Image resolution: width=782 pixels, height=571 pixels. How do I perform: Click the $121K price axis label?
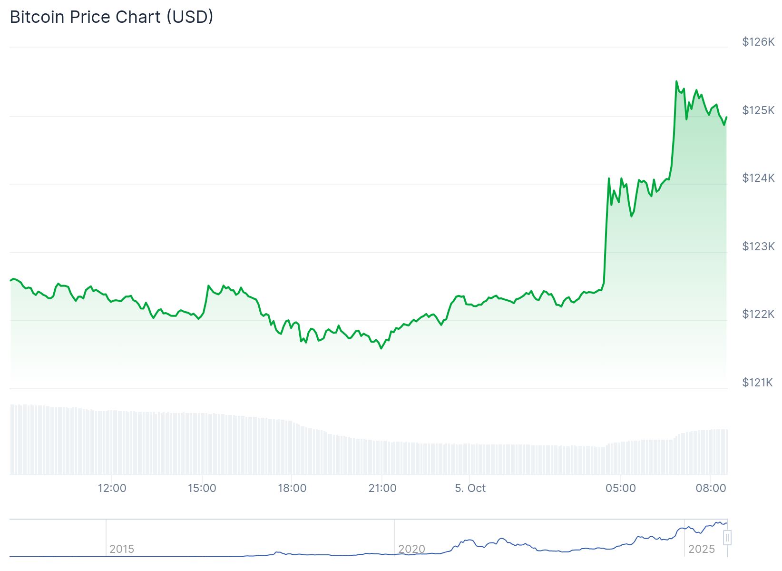[x=757, y=383]
